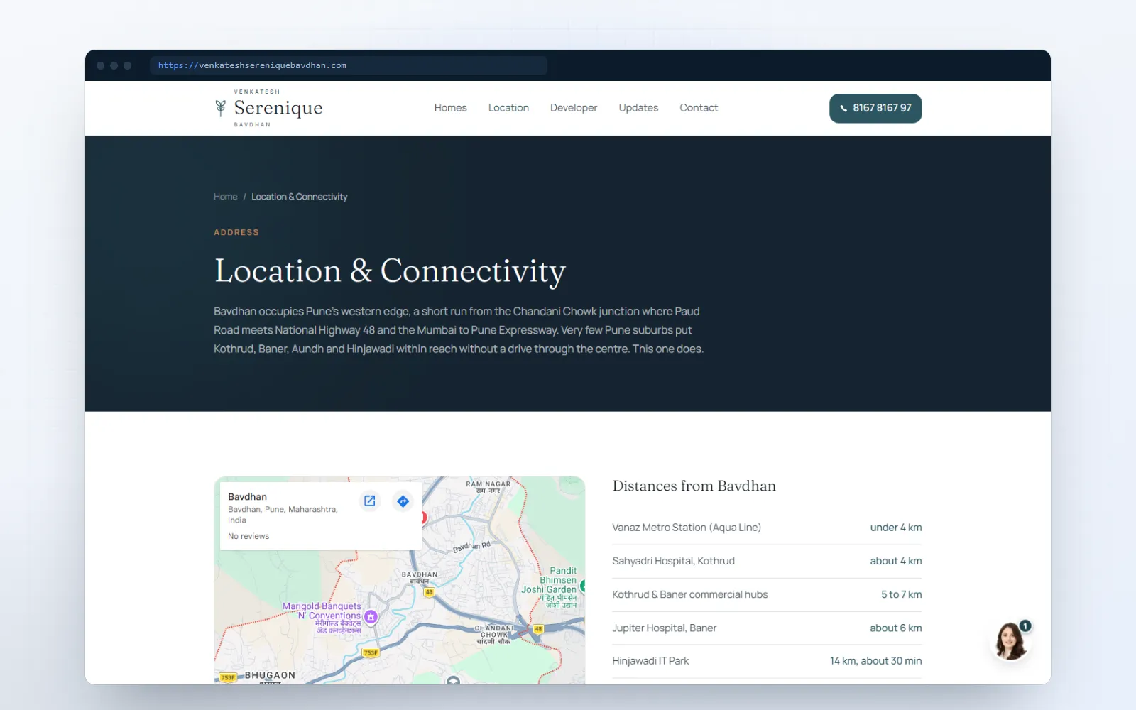Click the "5 to 7 km" distance value

[901, 594]
